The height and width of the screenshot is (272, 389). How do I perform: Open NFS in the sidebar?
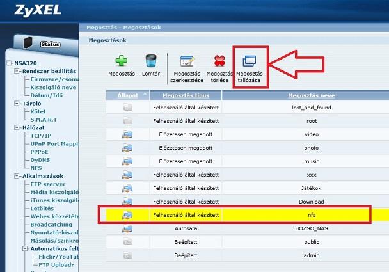[x=36, y=168]
